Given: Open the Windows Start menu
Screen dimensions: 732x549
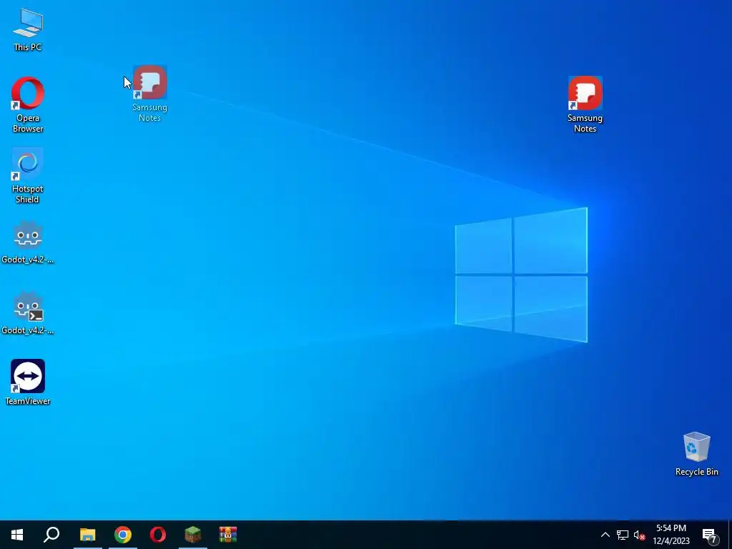Looking at the screenshot, I should pyautogui.click(x=17, y=535).
